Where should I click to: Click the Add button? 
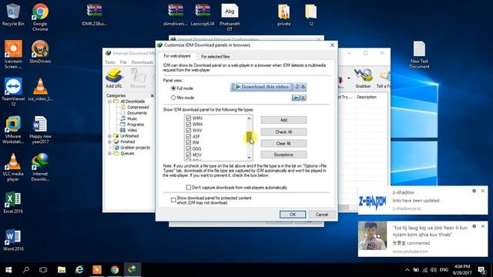pos(283,120)
